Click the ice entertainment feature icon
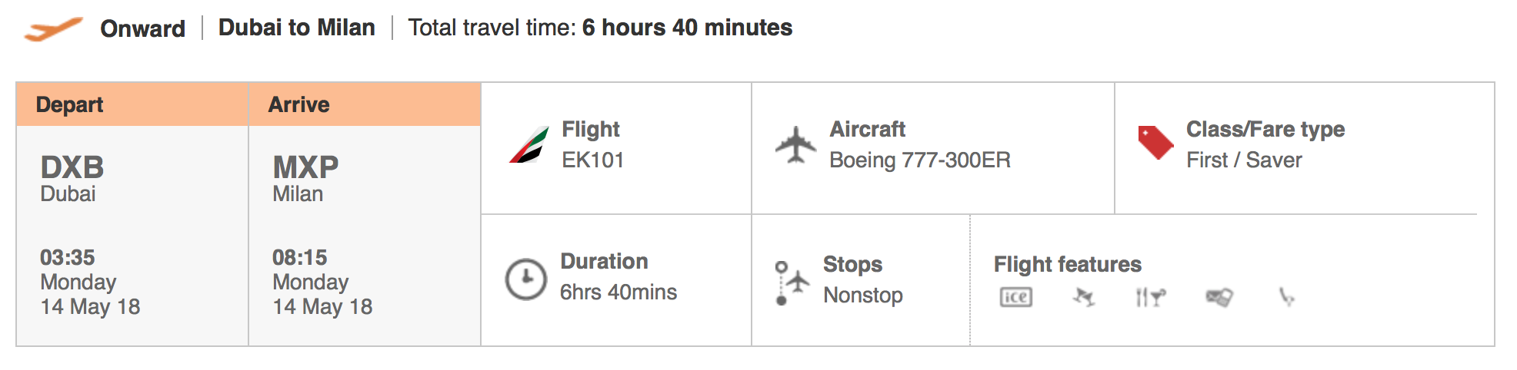Image resolution: width=1517 pixels, height=370 pixels. click(1015, 297)
